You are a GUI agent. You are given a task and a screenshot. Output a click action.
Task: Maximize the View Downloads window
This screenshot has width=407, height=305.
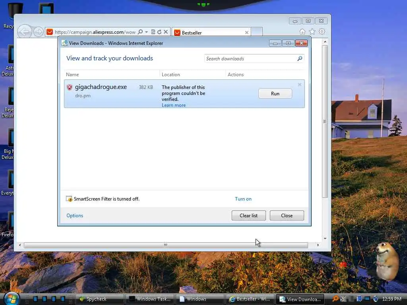[x=288, y=43]
